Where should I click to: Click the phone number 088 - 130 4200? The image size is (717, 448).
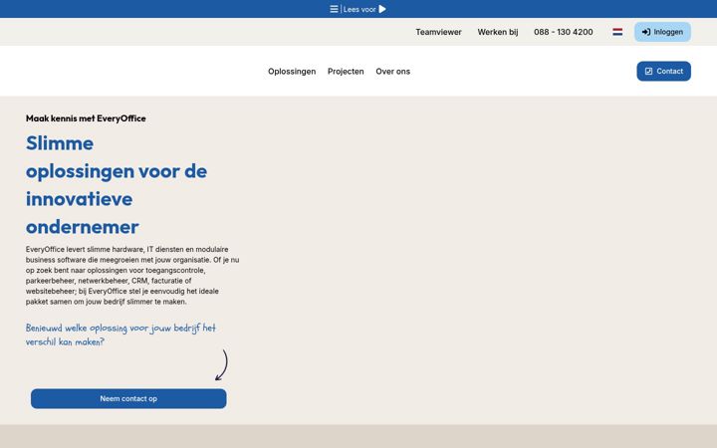pyautogui.click(x=564, y=32)
